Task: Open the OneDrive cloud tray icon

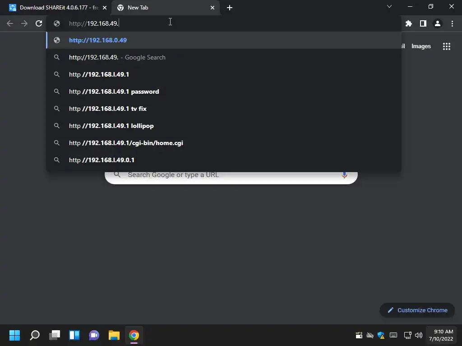Action: (x=370, y=335)
